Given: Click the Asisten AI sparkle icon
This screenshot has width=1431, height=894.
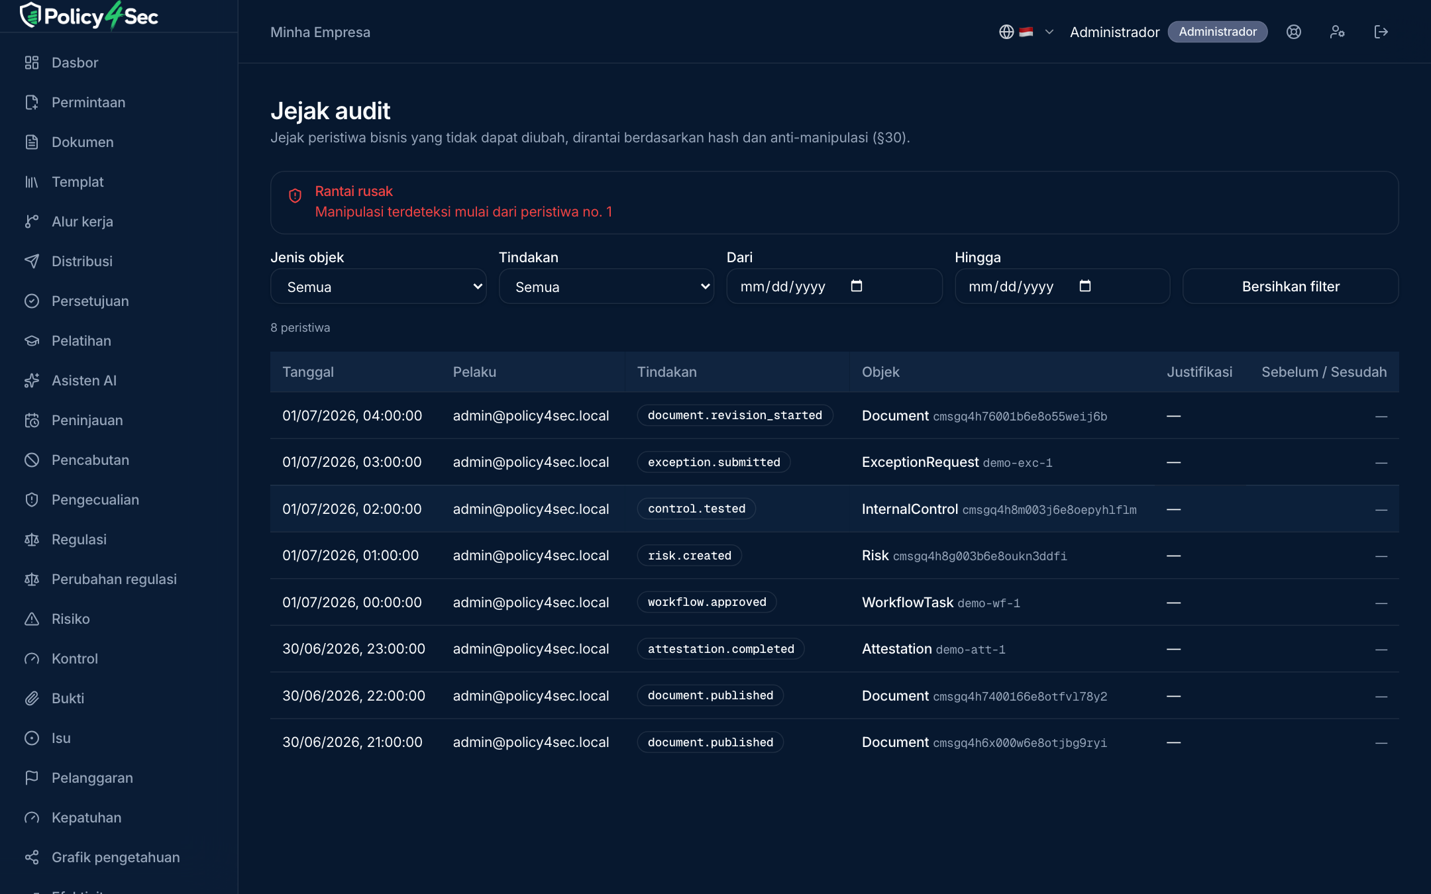Looking at the screenshot, I should (32, 381).
